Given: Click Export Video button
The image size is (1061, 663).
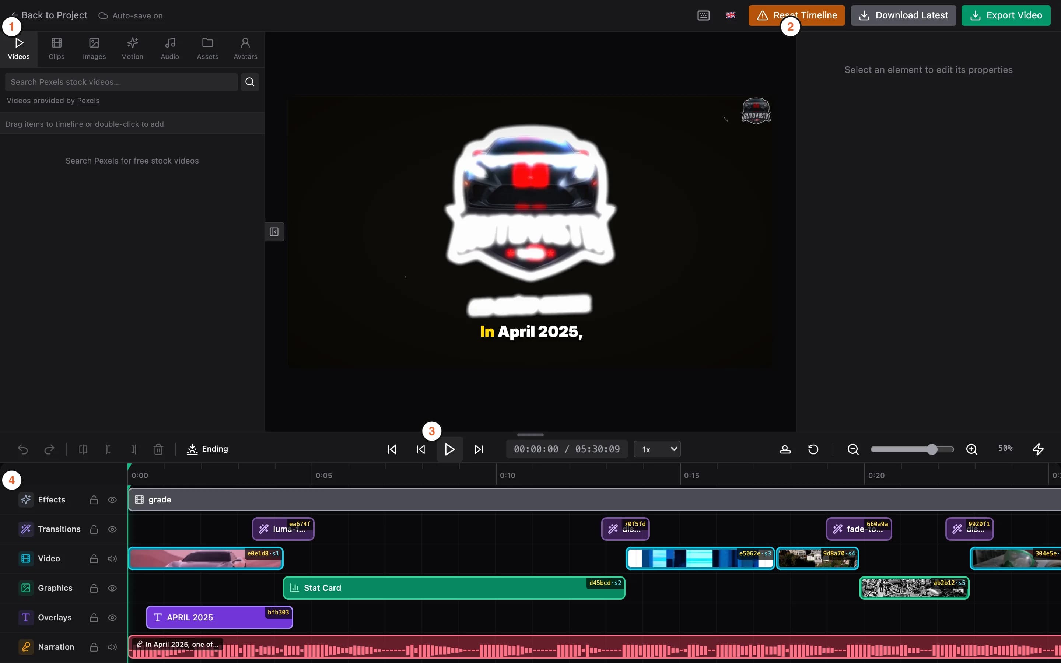Looking at the screenshot, I should (1006, 15).
